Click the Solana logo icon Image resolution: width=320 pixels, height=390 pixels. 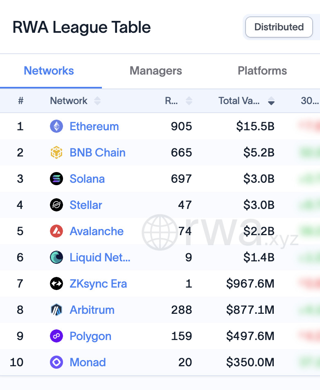[56, 179]
